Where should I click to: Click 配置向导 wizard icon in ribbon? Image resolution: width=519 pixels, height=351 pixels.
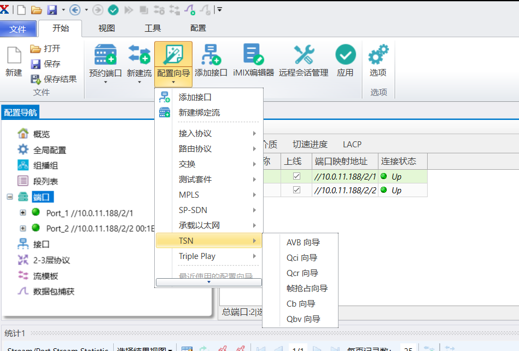coord(173,55)
